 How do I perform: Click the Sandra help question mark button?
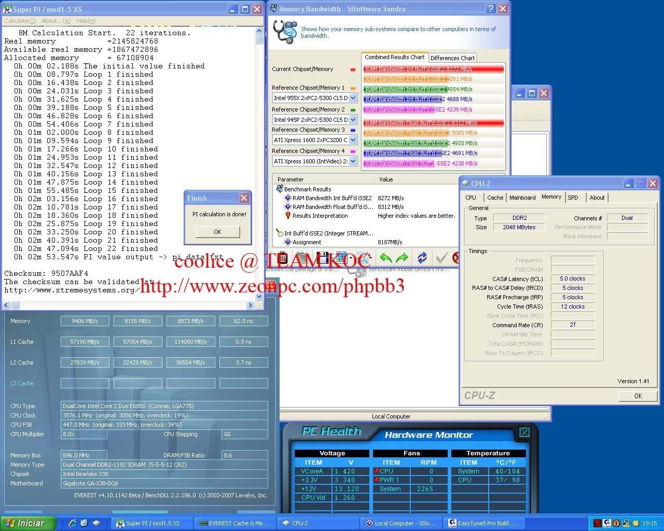coord(491,9)
